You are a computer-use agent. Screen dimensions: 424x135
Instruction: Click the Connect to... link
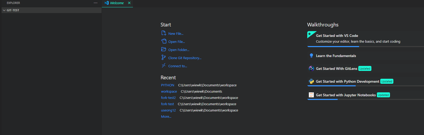[x=178, y=66]
